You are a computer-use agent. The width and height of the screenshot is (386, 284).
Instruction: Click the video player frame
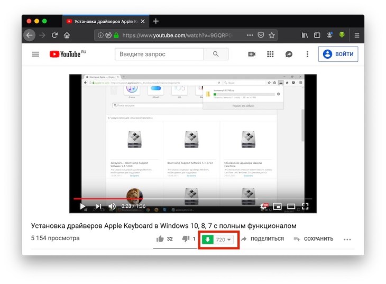click(x=193, y=143)
